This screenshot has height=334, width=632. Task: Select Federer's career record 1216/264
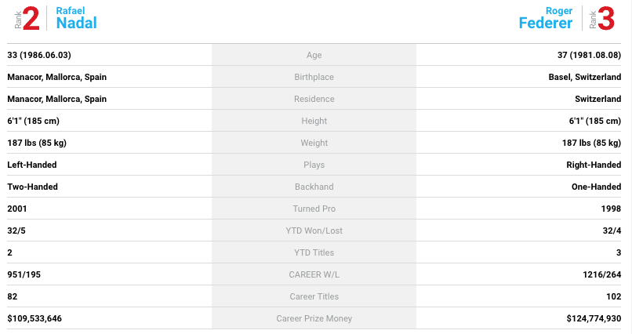tap(601, 274)
